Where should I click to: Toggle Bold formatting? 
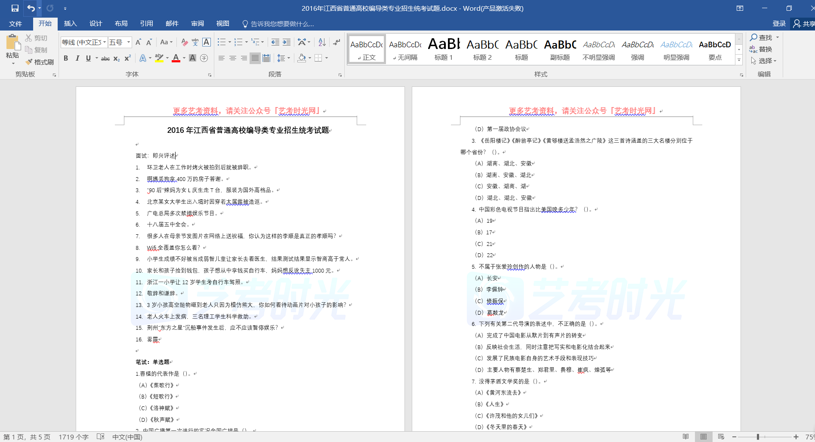(66, 58)
